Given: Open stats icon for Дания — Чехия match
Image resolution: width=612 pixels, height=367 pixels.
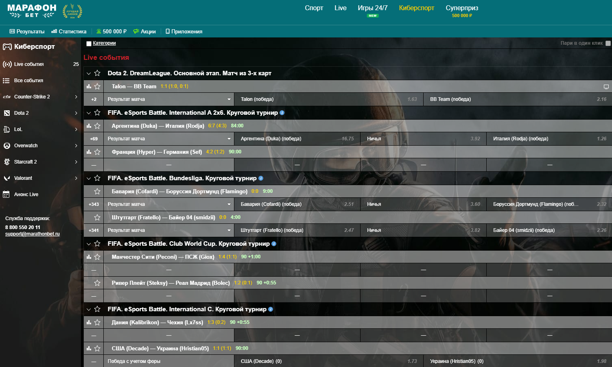Looking at the screenshot, I should point(89,322).
